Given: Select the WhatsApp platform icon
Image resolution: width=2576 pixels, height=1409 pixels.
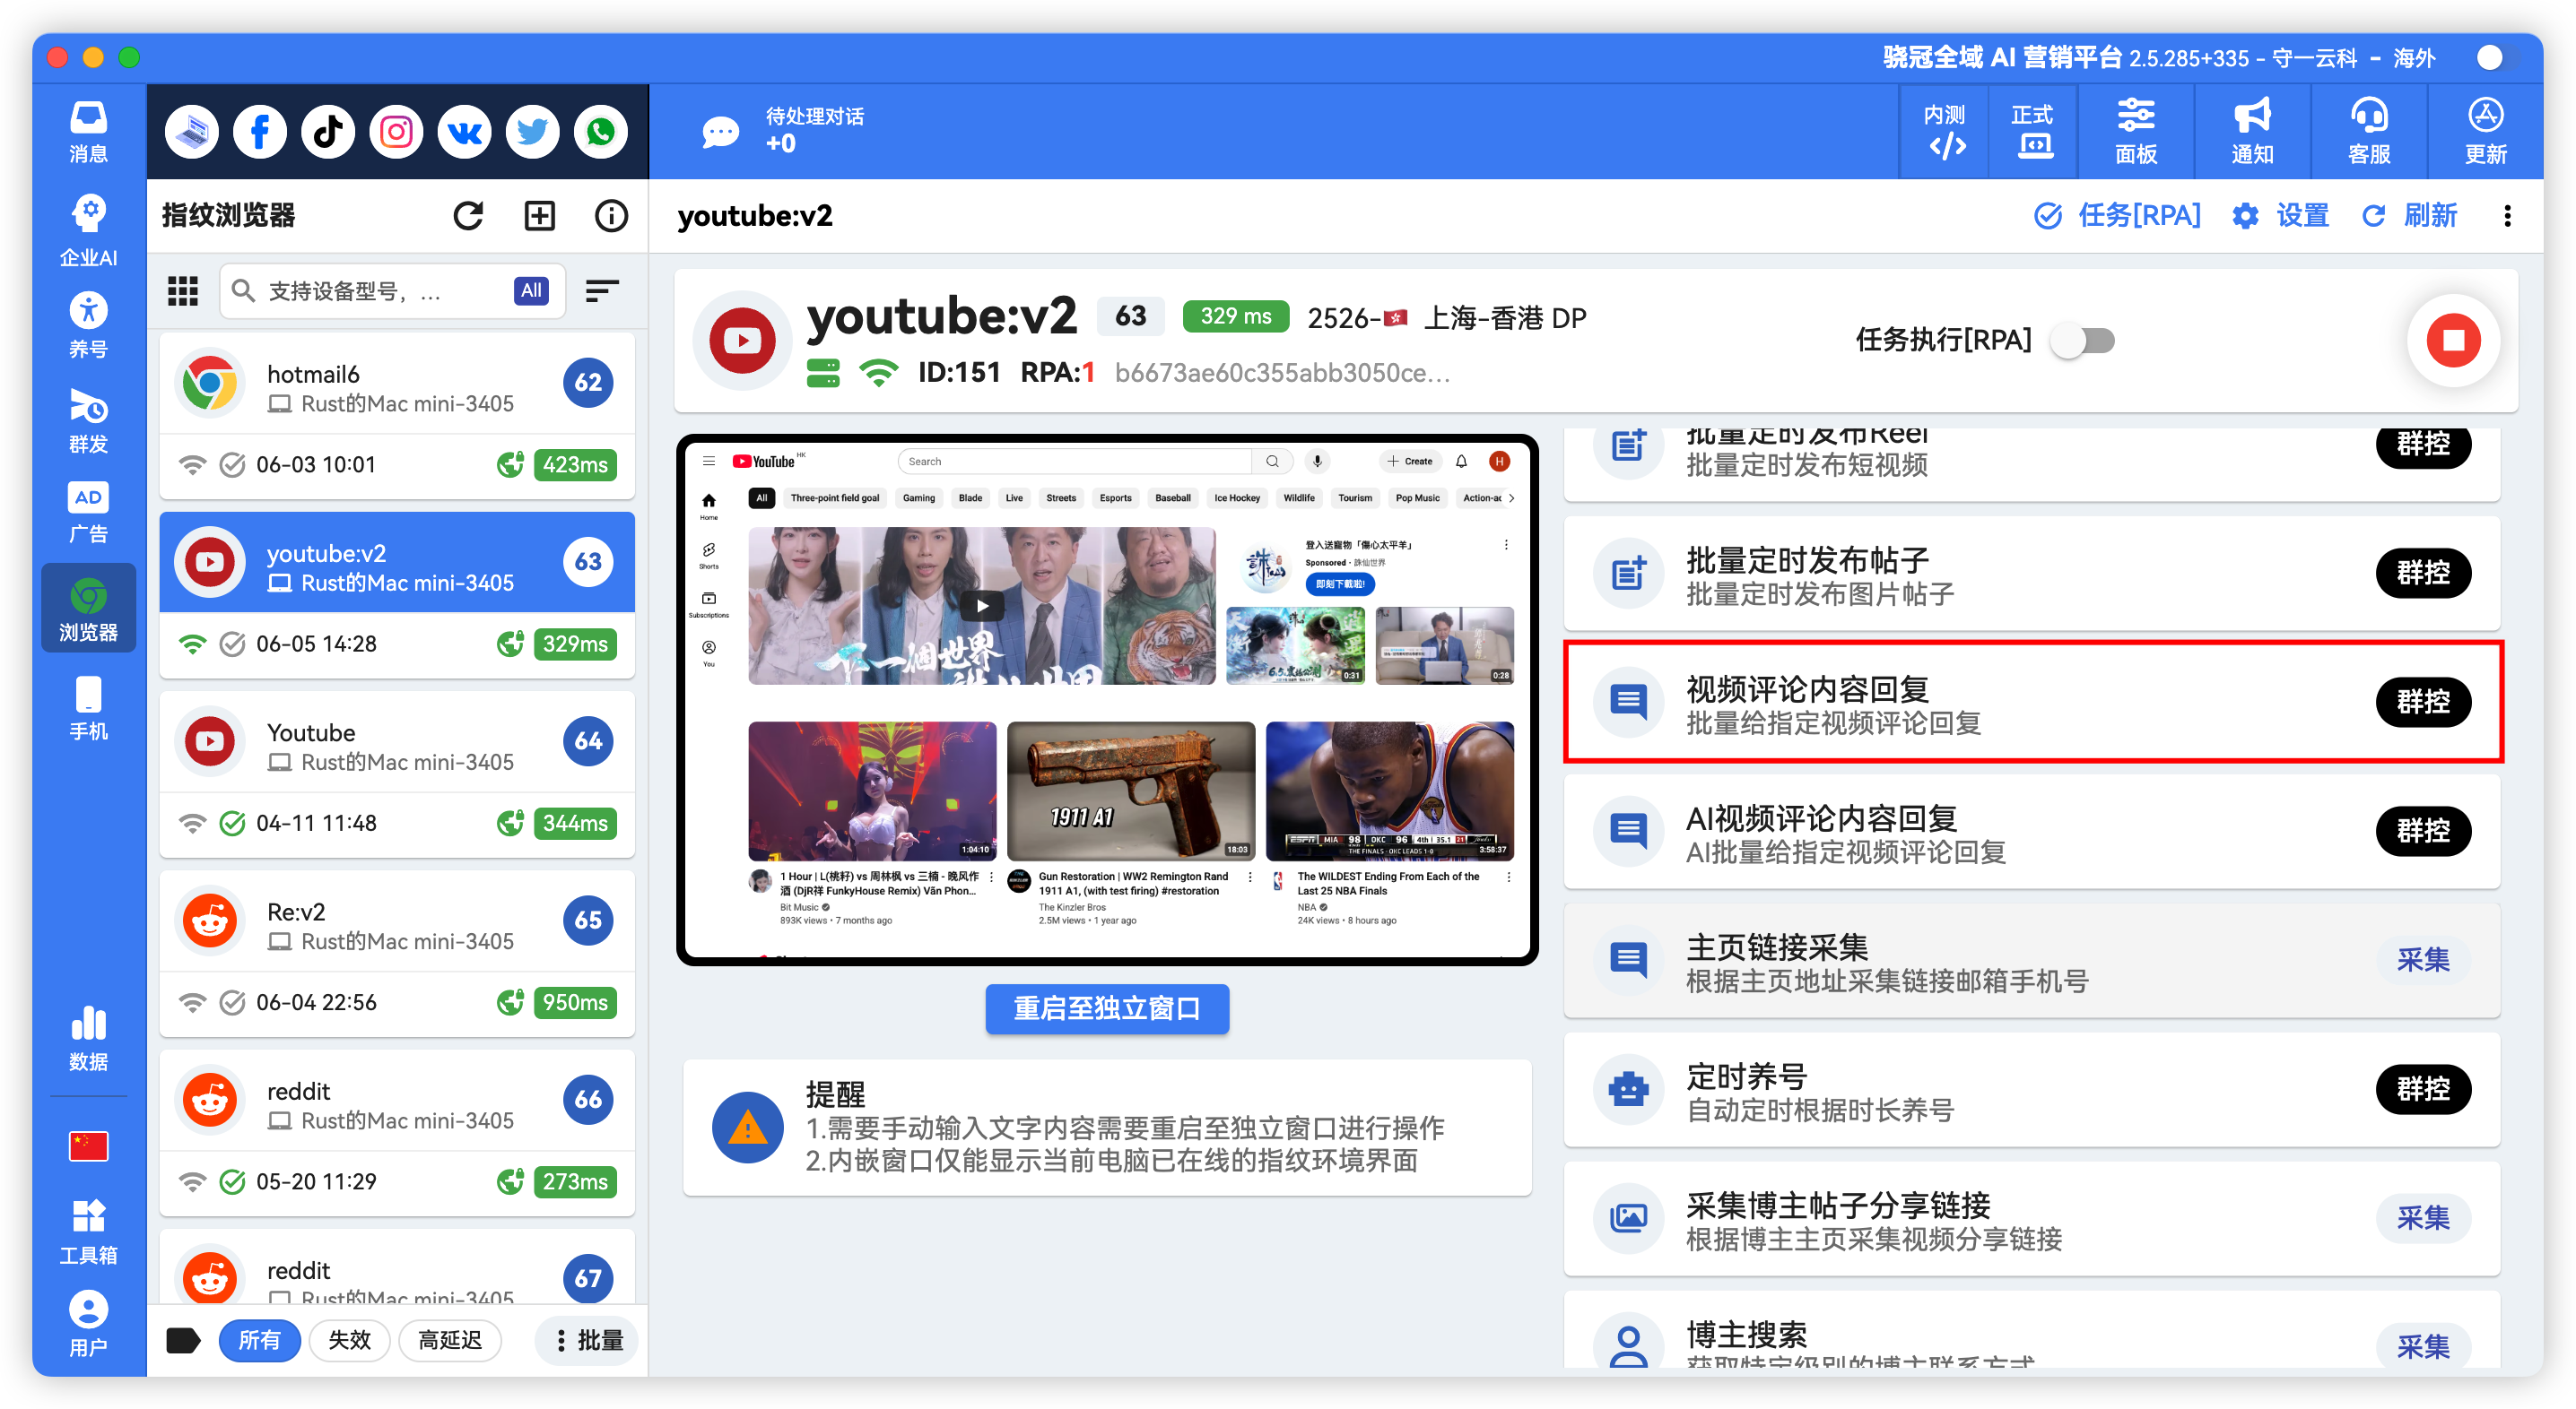Looking at the screenshot, I should click(600, 132).
